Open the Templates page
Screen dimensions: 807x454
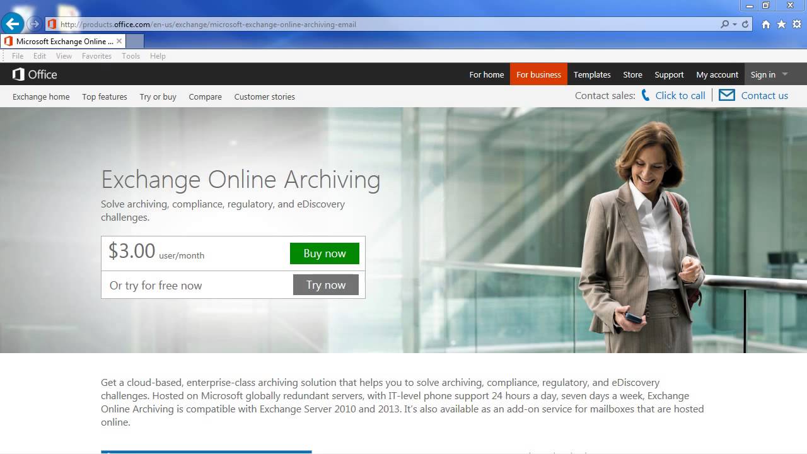(592, 74)
